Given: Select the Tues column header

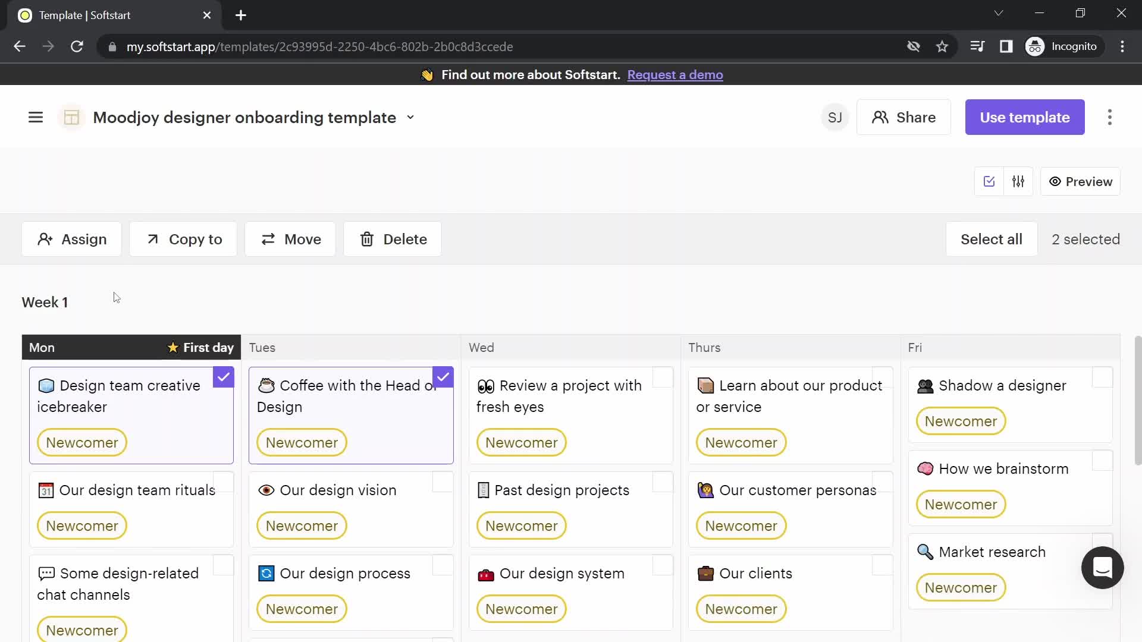Looking at the screenshot, I should 351,347.
